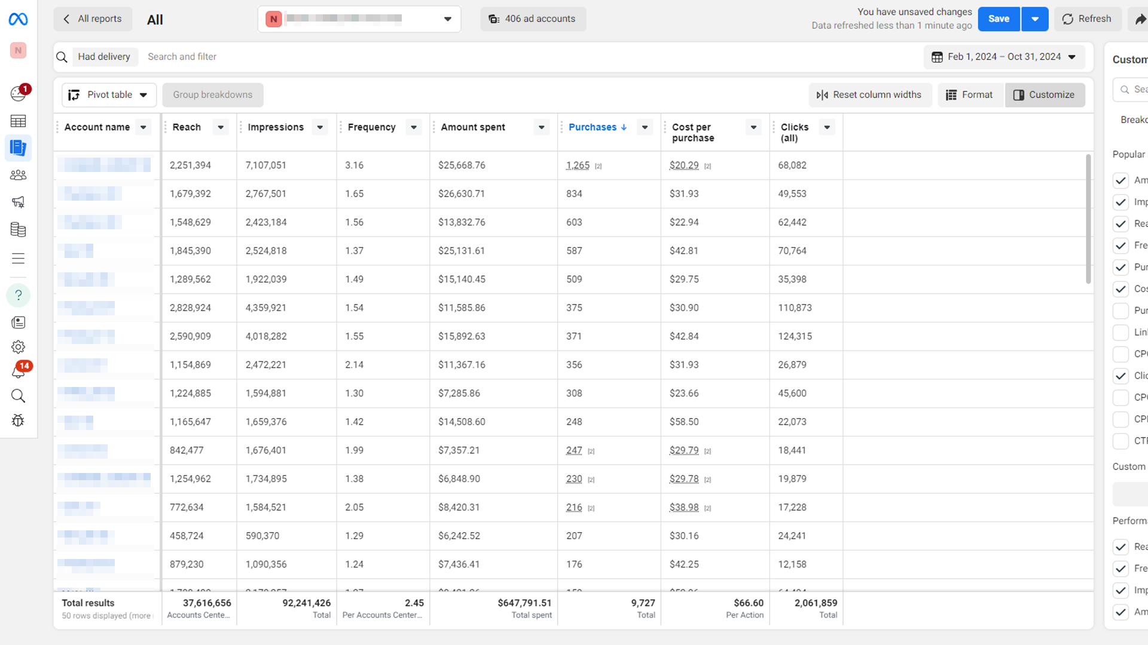Screen dimensions: 1148x645
Task: Toggle the first checked Popular metrics checkbox
Action: tap(1120, 180)
